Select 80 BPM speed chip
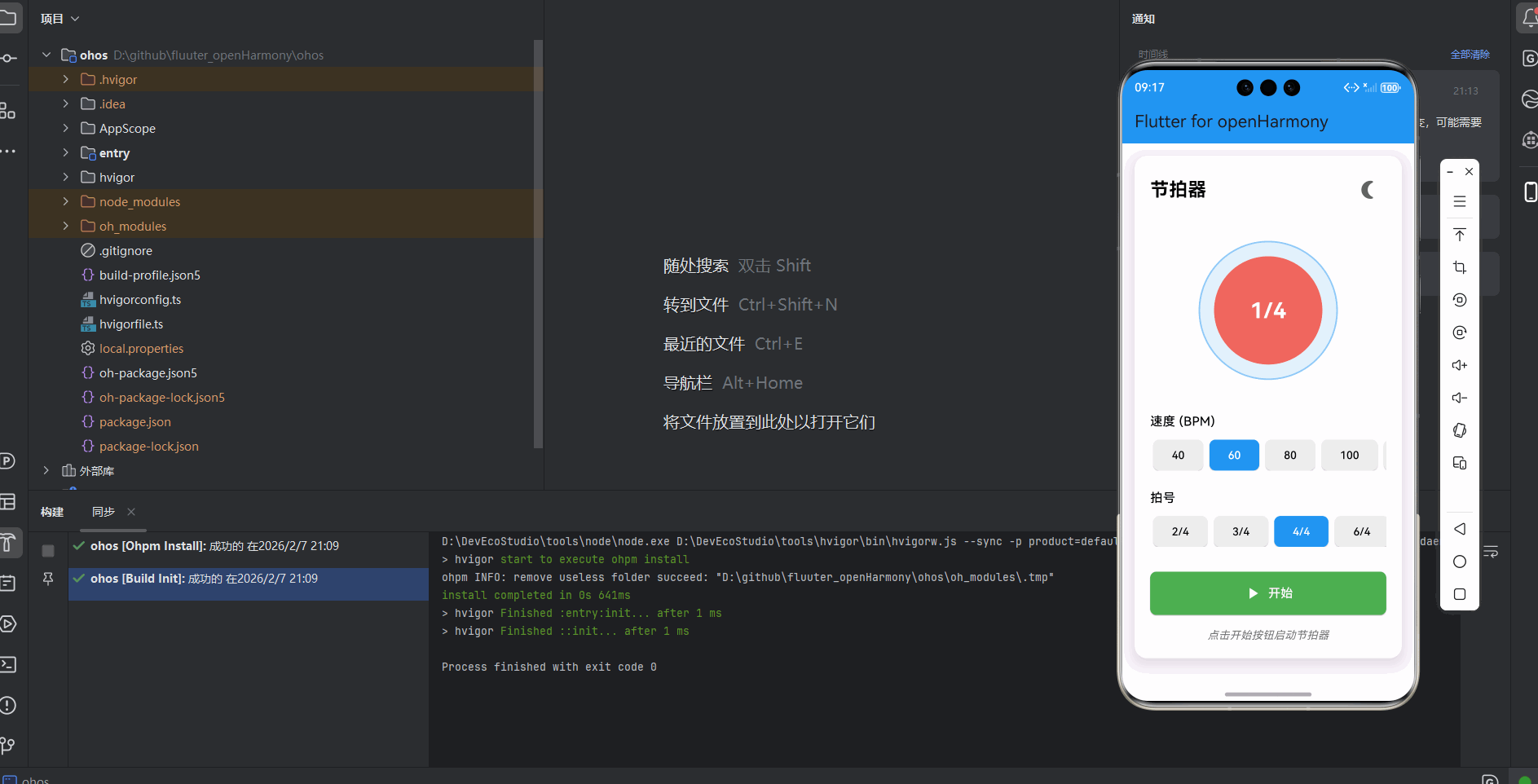This screenshot has height=784, width=1538. click(1290, 455)
